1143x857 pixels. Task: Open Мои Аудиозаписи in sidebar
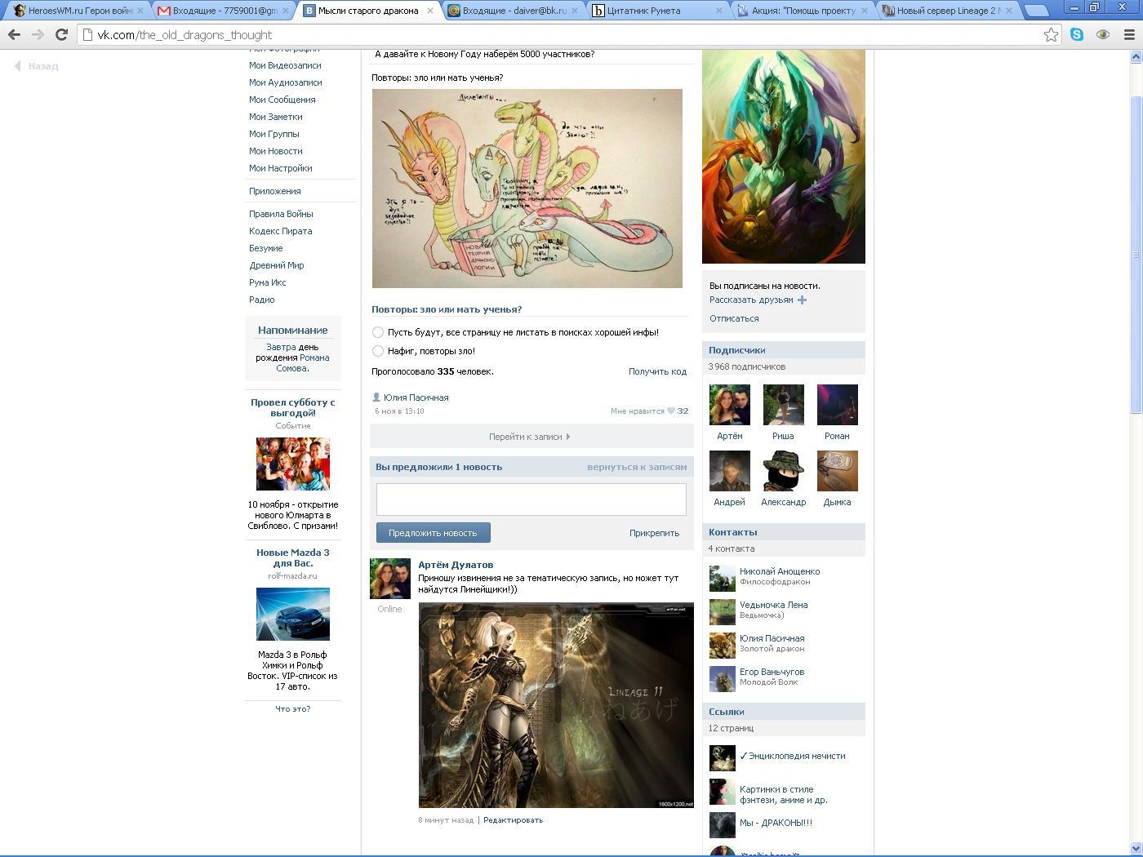click(x=285, y=82)
